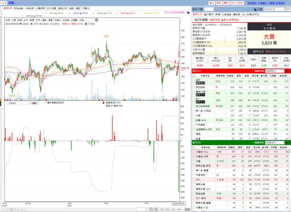Click the question-mark beside 1日籌碼集中
The width and height of the screenshot is (291, 212).
[225, 39]
